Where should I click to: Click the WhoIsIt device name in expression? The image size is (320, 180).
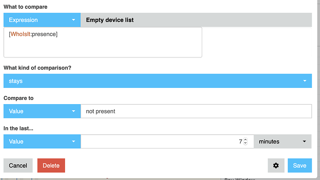20,34
